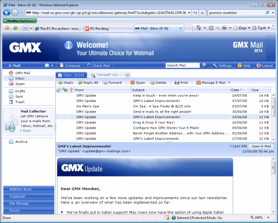Click the Spam toolbar button
278x223 pixels.
(138, 82)
